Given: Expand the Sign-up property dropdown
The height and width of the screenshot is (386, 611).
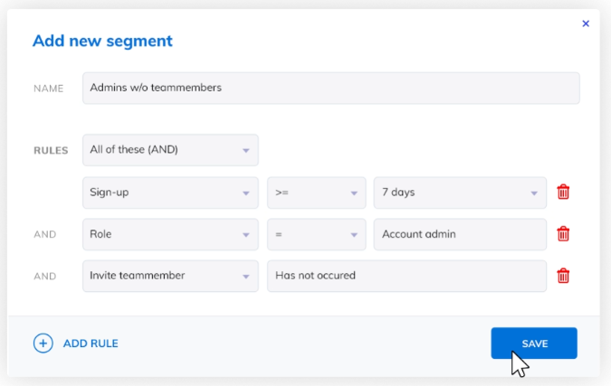Looking at the screenshot, I should [170, 193].
